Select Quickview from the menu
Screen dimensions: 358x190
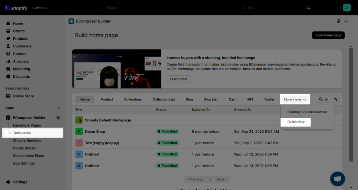296,122
